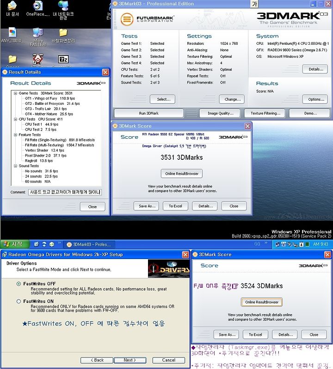333x369 pixels.
Task: Open the OnePiece media file icon
Action: pyautogui.click(x=38, y=8)
